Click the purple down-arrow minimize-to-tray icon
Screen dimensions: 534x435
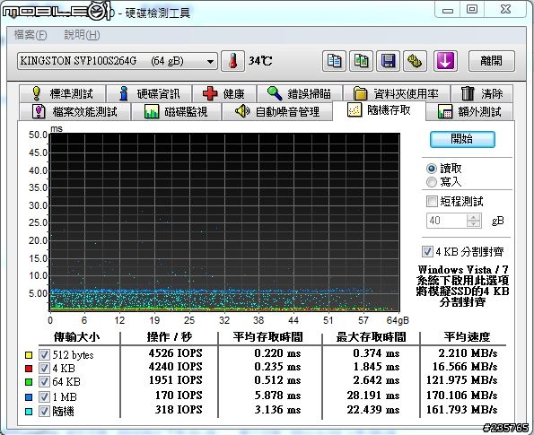(x=445, y=61)
